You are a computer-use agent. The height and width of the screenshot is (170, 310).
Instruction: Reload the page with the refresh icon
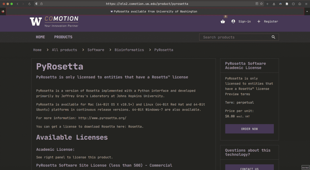[30, 4]
